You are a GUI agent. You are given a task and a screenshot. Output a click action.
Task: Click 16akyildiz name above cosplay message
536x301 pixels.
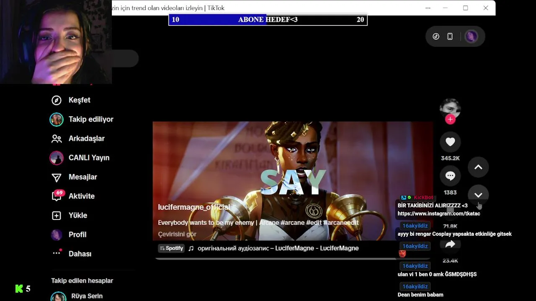tap(415, 226)
